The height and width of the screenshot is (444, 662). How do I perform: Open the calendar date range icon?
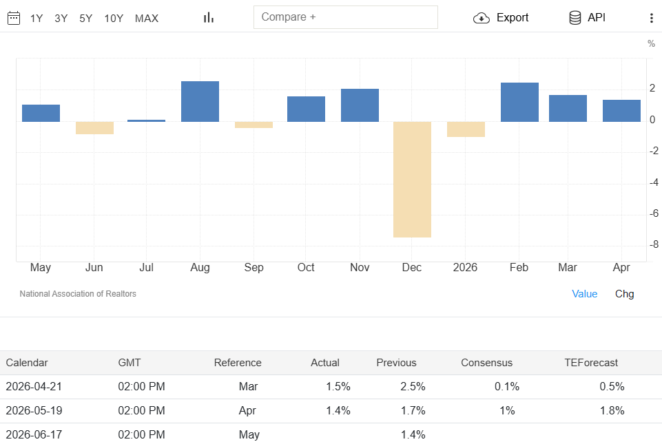(14, 18)
